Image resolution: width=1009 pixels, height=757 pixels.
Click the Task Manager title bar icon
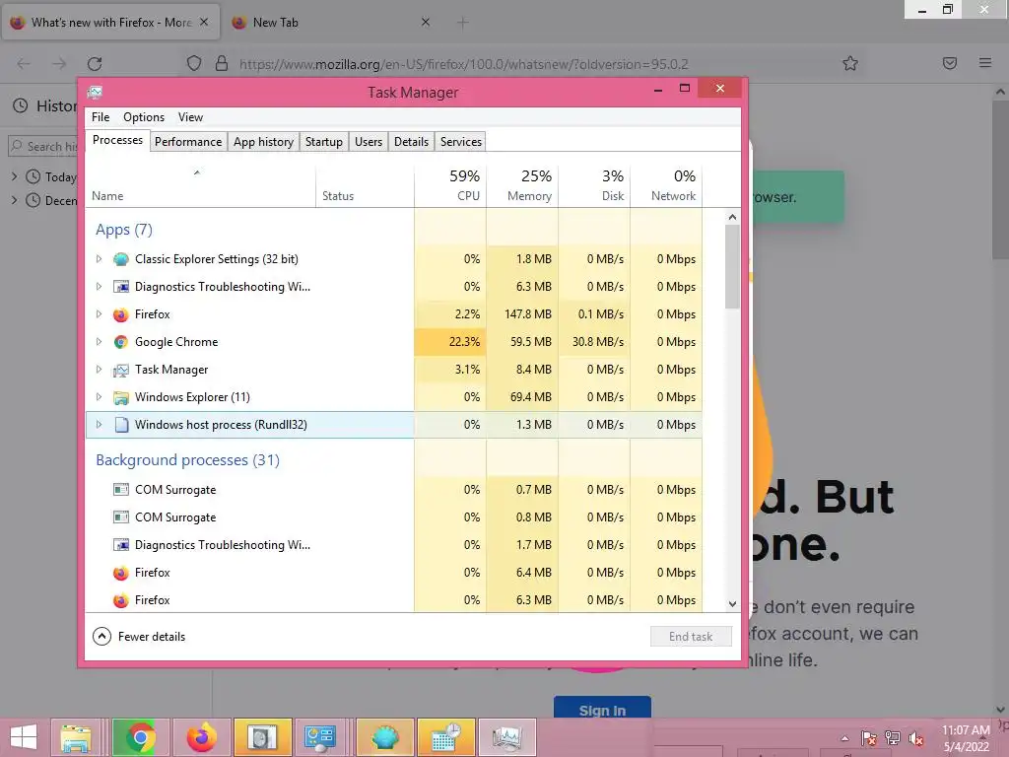95,92
